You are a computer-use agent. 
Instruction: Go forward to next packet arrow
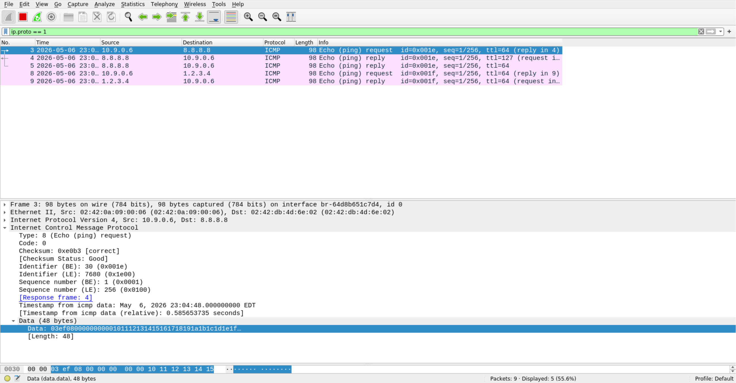(x=157, y=17)
